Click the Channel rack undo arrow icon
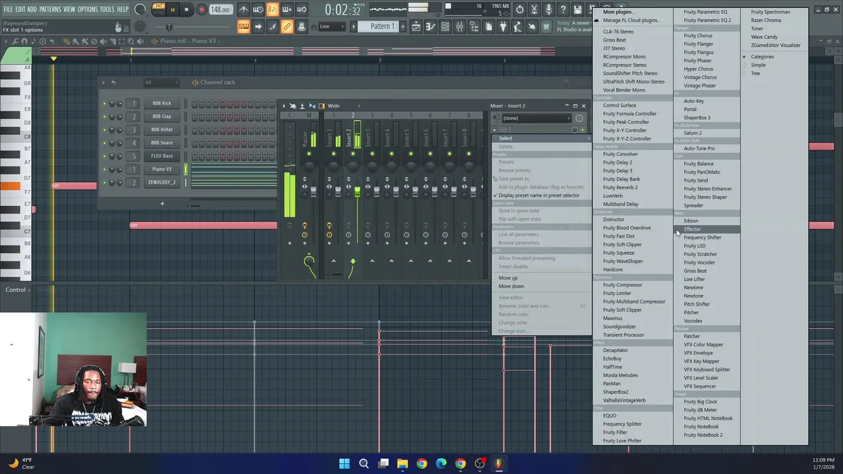Image resolution: width=843 pixels, height=474 pixels. click(x=113, y=82)
